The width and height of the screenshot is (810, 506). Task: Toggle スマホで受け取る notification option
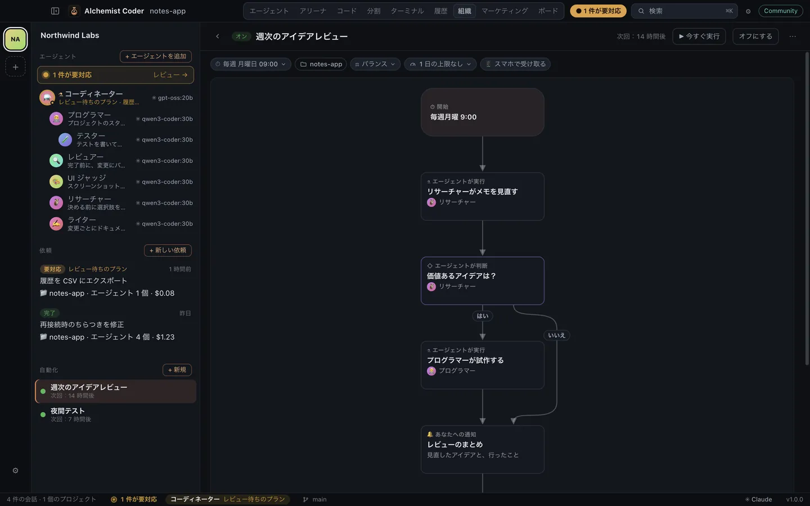[x=516, y=64]
